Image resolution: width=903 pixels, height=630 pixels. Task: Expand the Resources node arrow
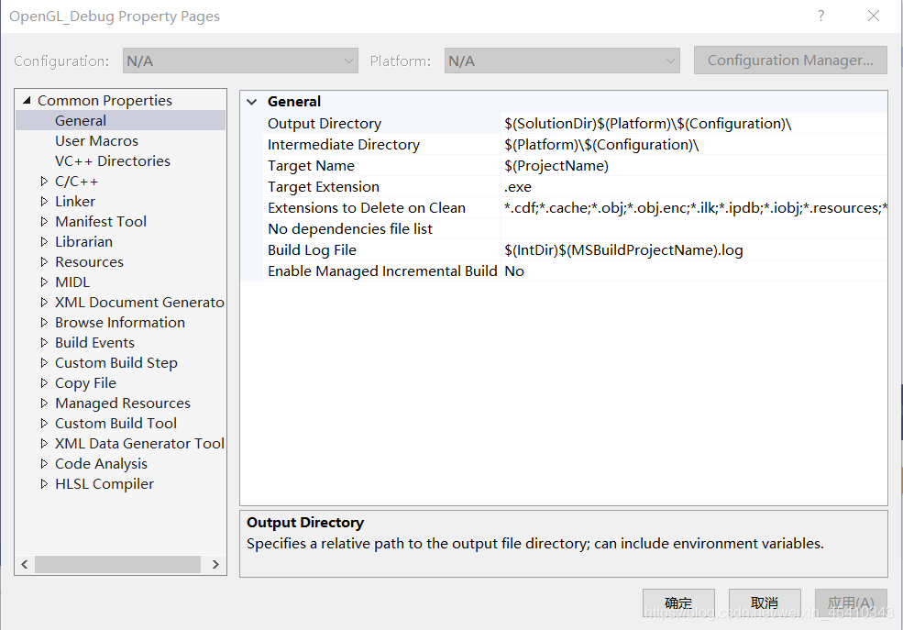tap(44, 261)
